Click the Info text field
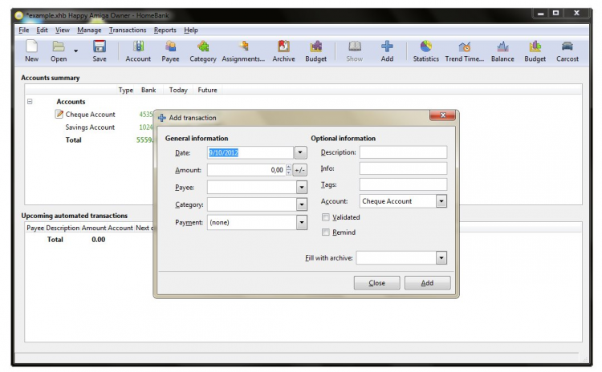 pyautogui.click(x=403, y=168)
